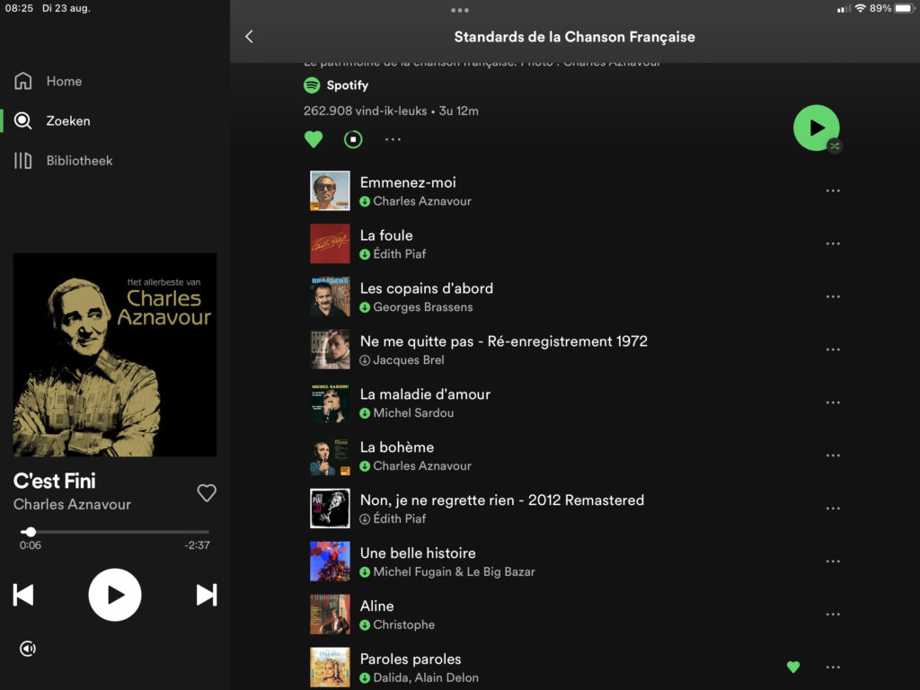Viewport: 920px width, 690px height.
Task: Play La maladie d'amour track
Action: tap(575, 402)
